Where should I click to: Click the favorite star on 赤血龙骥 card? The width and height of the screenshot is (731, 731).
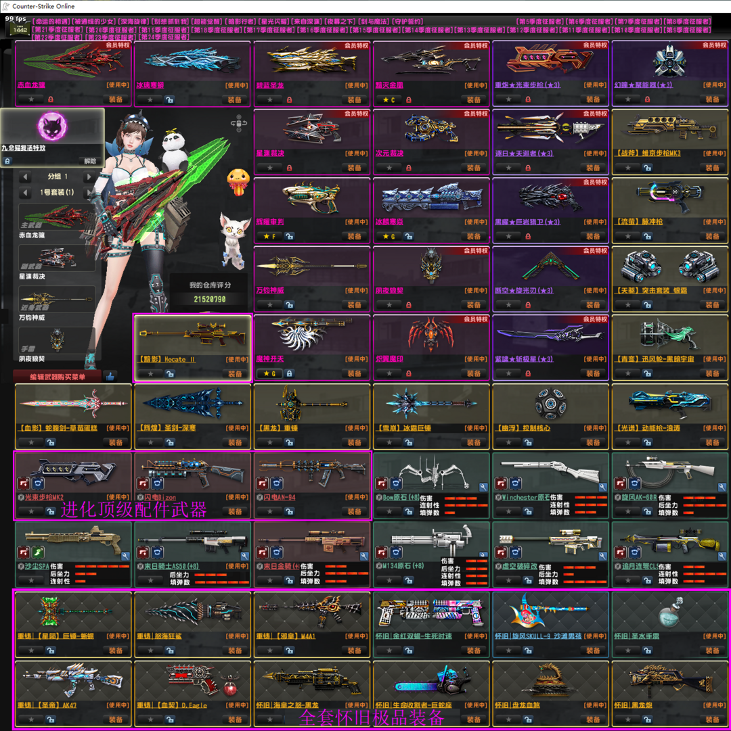click(x=31, y=99)
